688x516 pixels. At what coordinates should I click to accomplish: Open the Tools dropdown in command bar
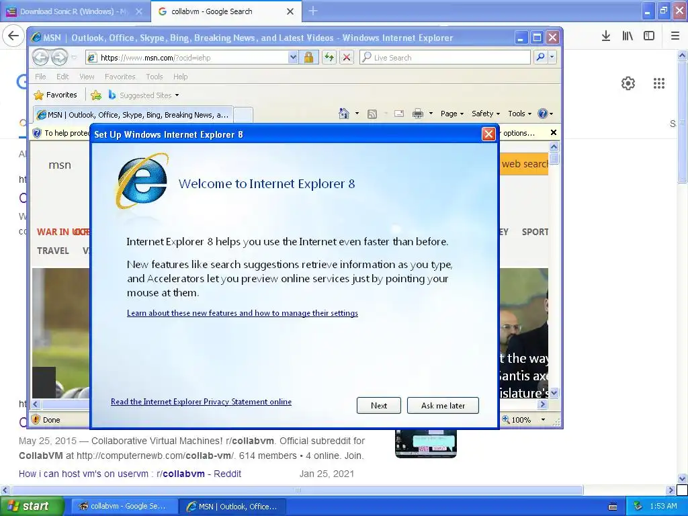pos(519,114)
